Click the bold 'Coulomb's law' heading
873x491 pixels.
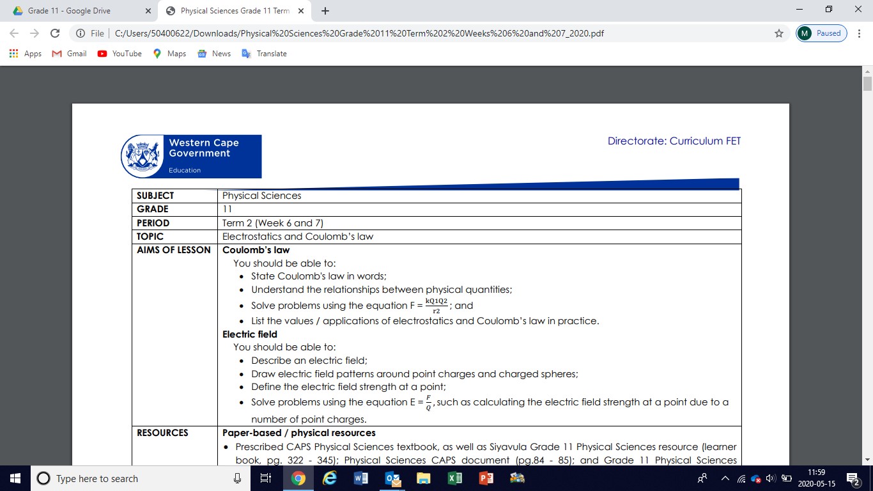pos(256,250)
